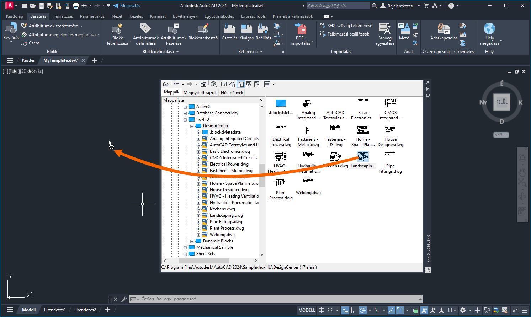Expand the Mechanical Sample folder
The image size is (531, 317).
(x=185, y=248)
